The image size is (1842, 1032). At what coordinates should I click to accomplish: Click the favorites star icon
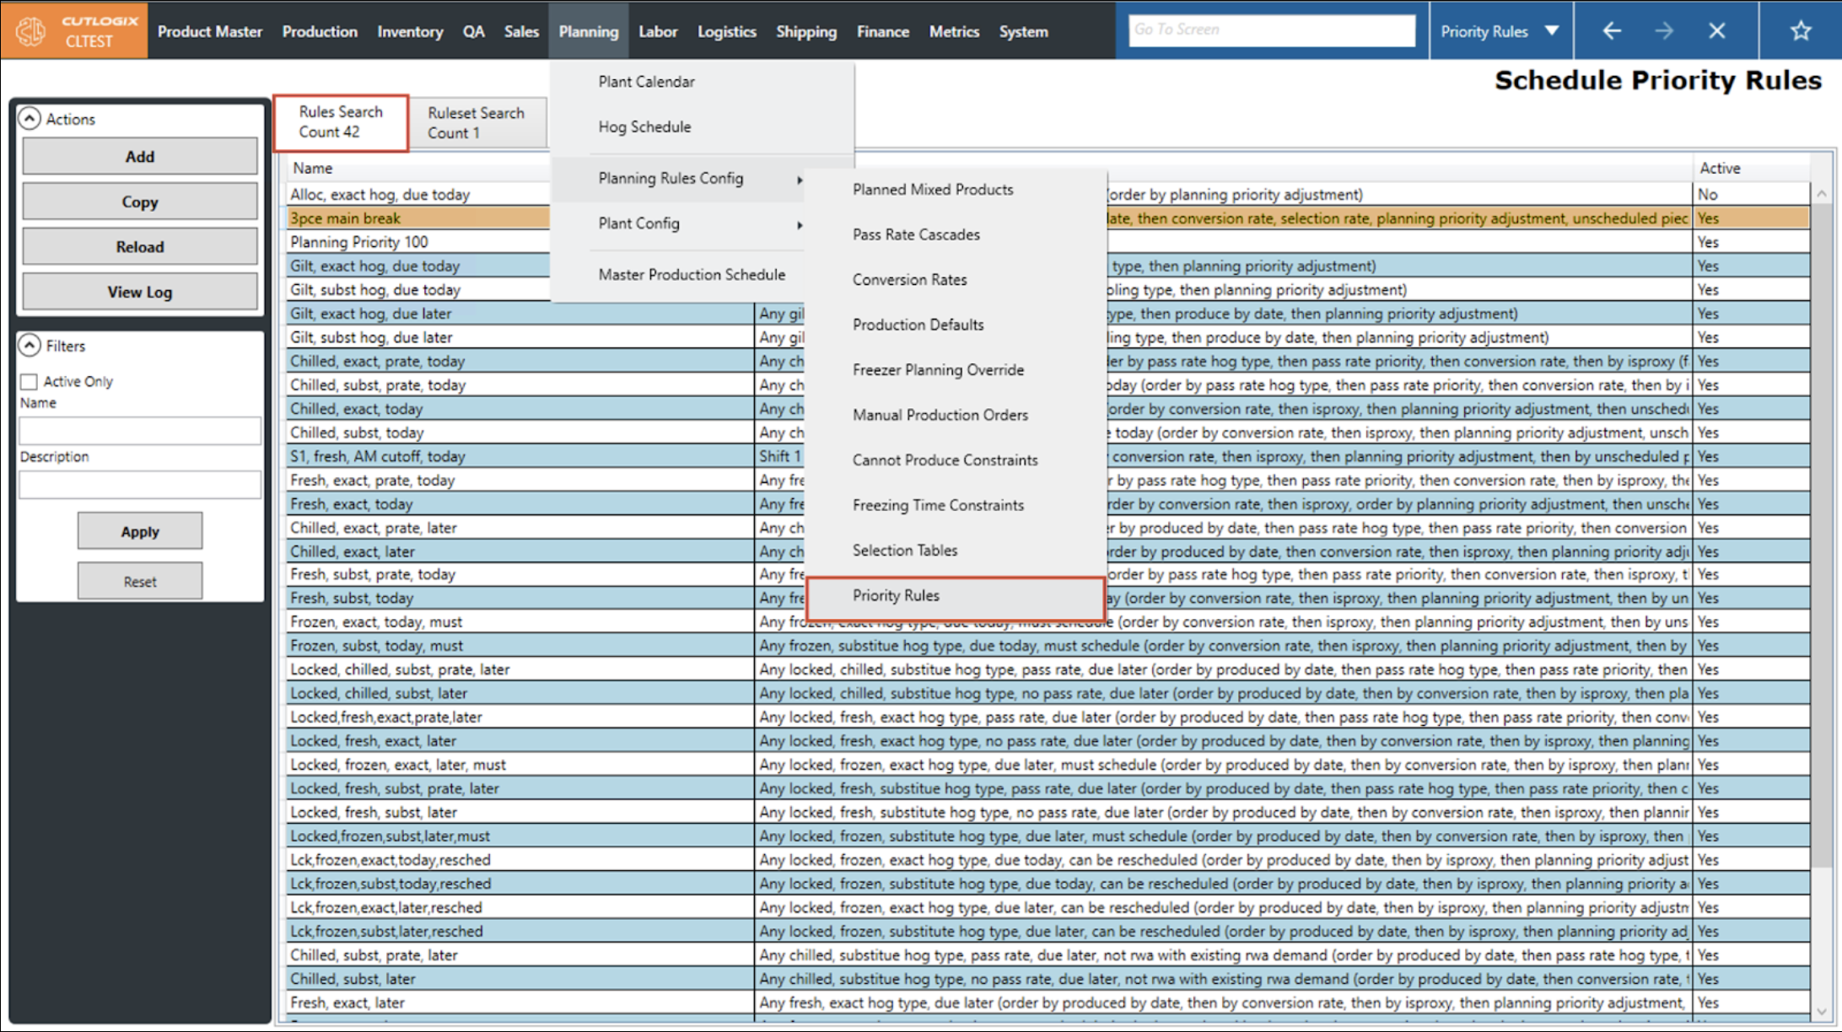[x=1801, y=31]
